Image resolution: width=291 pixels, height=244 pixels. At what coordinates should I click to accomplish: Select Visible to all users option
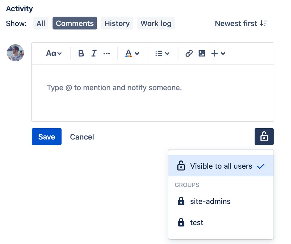tap(221, 166)
